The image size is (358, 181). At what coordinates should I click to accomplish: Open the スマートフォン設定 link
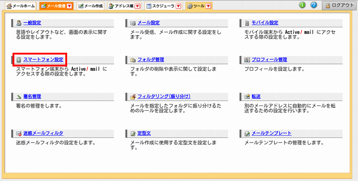pyautogui.click(x=43, y=59)
